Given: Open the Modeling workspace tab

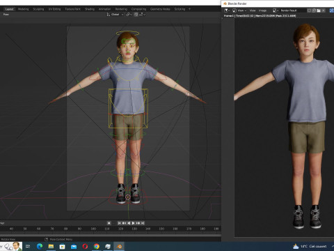Looking at the screenshot, I should click(x=24, y=9).
